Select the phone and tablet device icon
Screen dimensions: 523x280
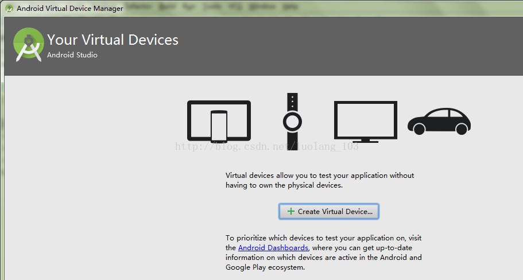click(219, 121)
